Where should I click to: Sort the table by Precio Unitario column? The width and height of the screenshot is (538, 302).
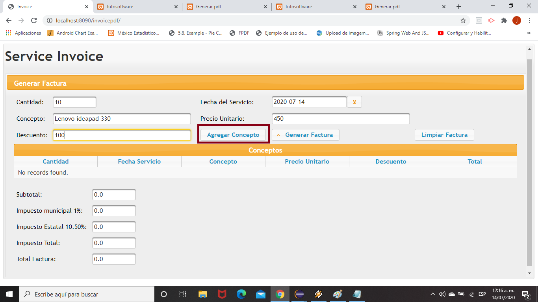[x=307, y=162]
